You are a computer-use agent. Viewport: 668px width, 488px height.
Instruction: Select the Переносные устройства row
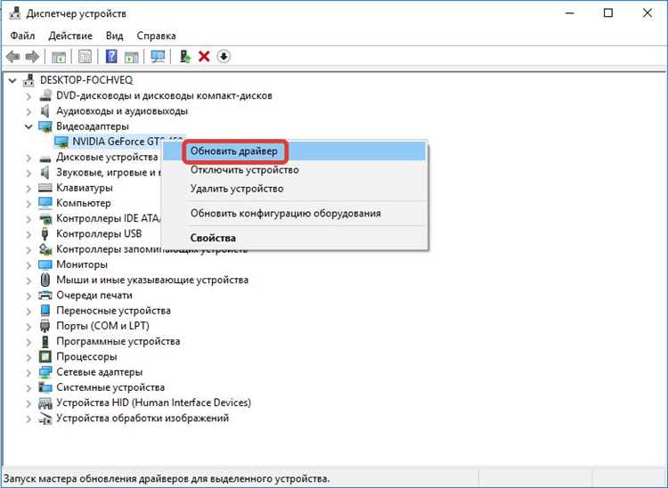(113, 311)
